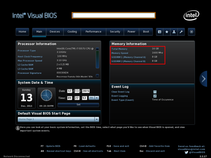Click the Discard and exit link
211x158 pixels.
coord(155,151)
